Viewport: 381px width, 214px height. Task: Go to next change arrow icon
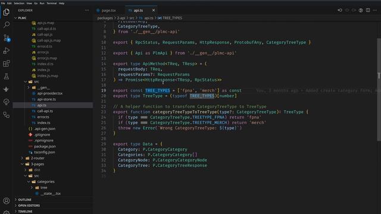pos(354,10)
